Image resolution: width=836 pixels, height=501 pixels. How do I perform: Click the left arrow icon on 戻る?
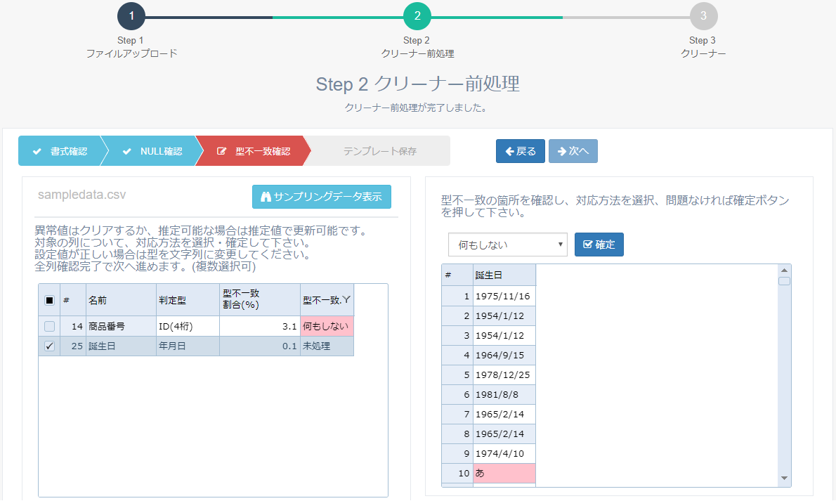pos(509,151)
